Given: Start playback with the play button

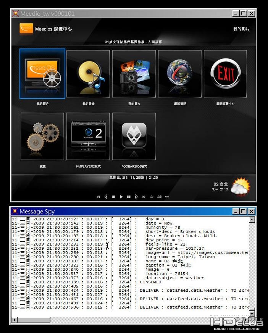Looking at the screenshot, I should click(121, 197).
